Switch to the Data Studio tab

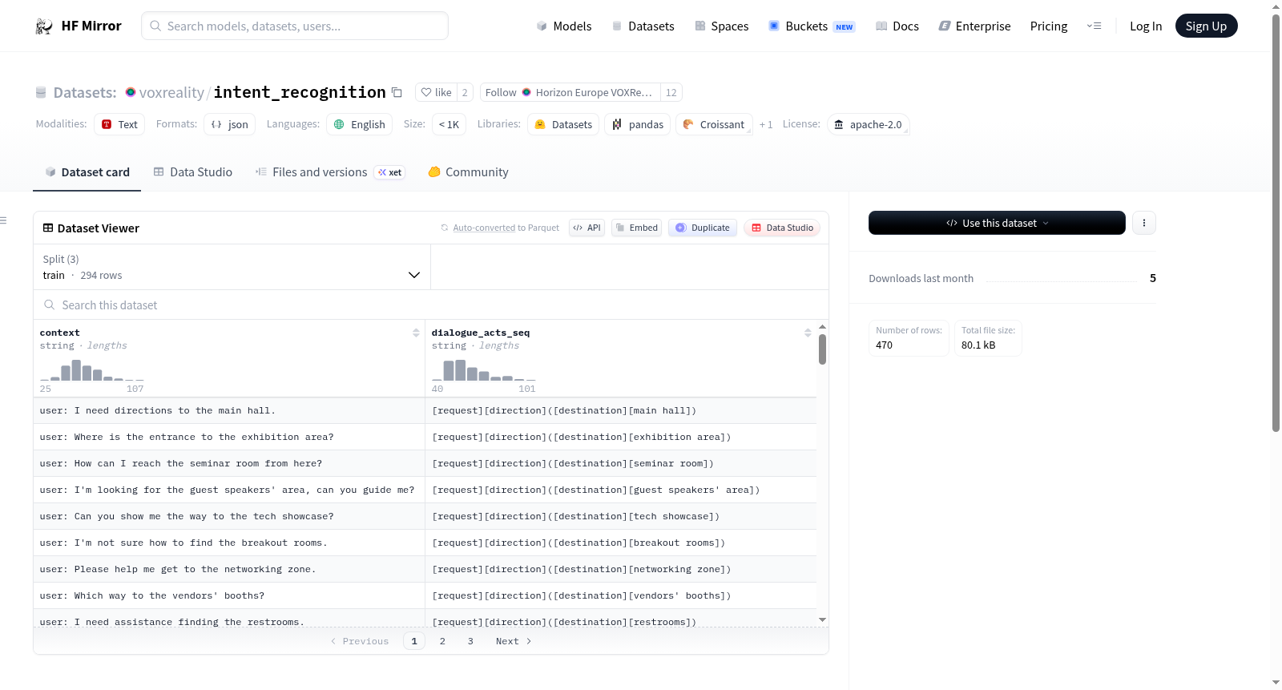click(x=192, y=171)
